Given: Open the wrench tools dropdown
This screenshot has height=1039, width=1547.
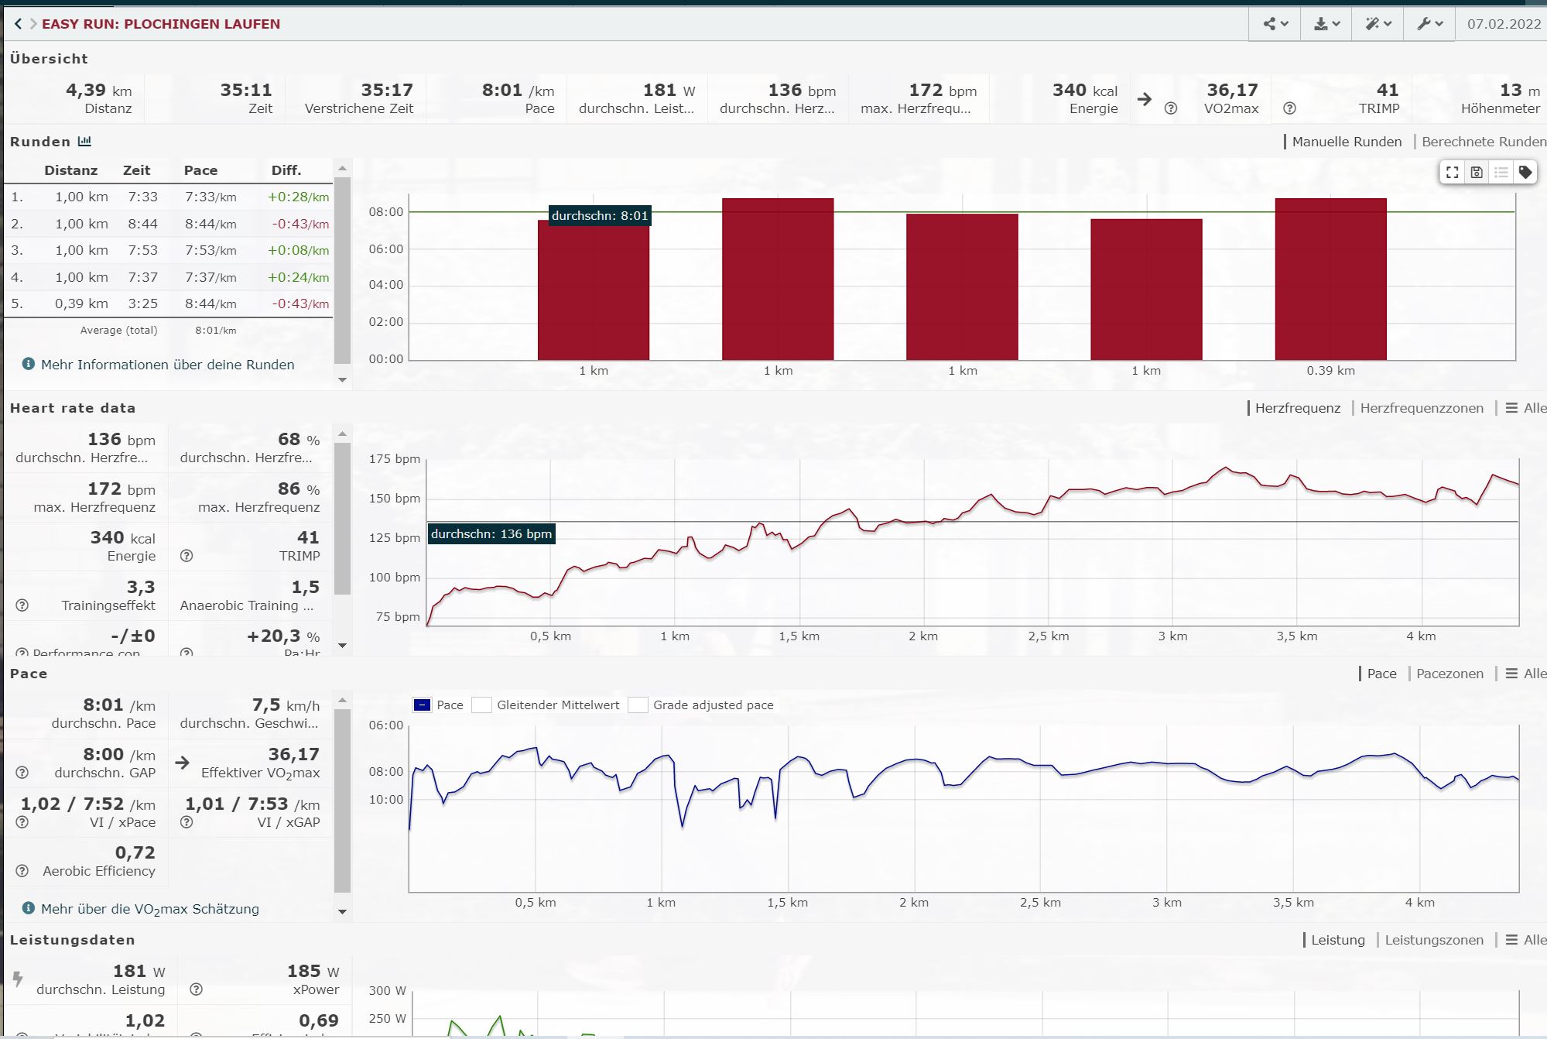Looking at the screenshot, I should click(x=1429, y=24).
